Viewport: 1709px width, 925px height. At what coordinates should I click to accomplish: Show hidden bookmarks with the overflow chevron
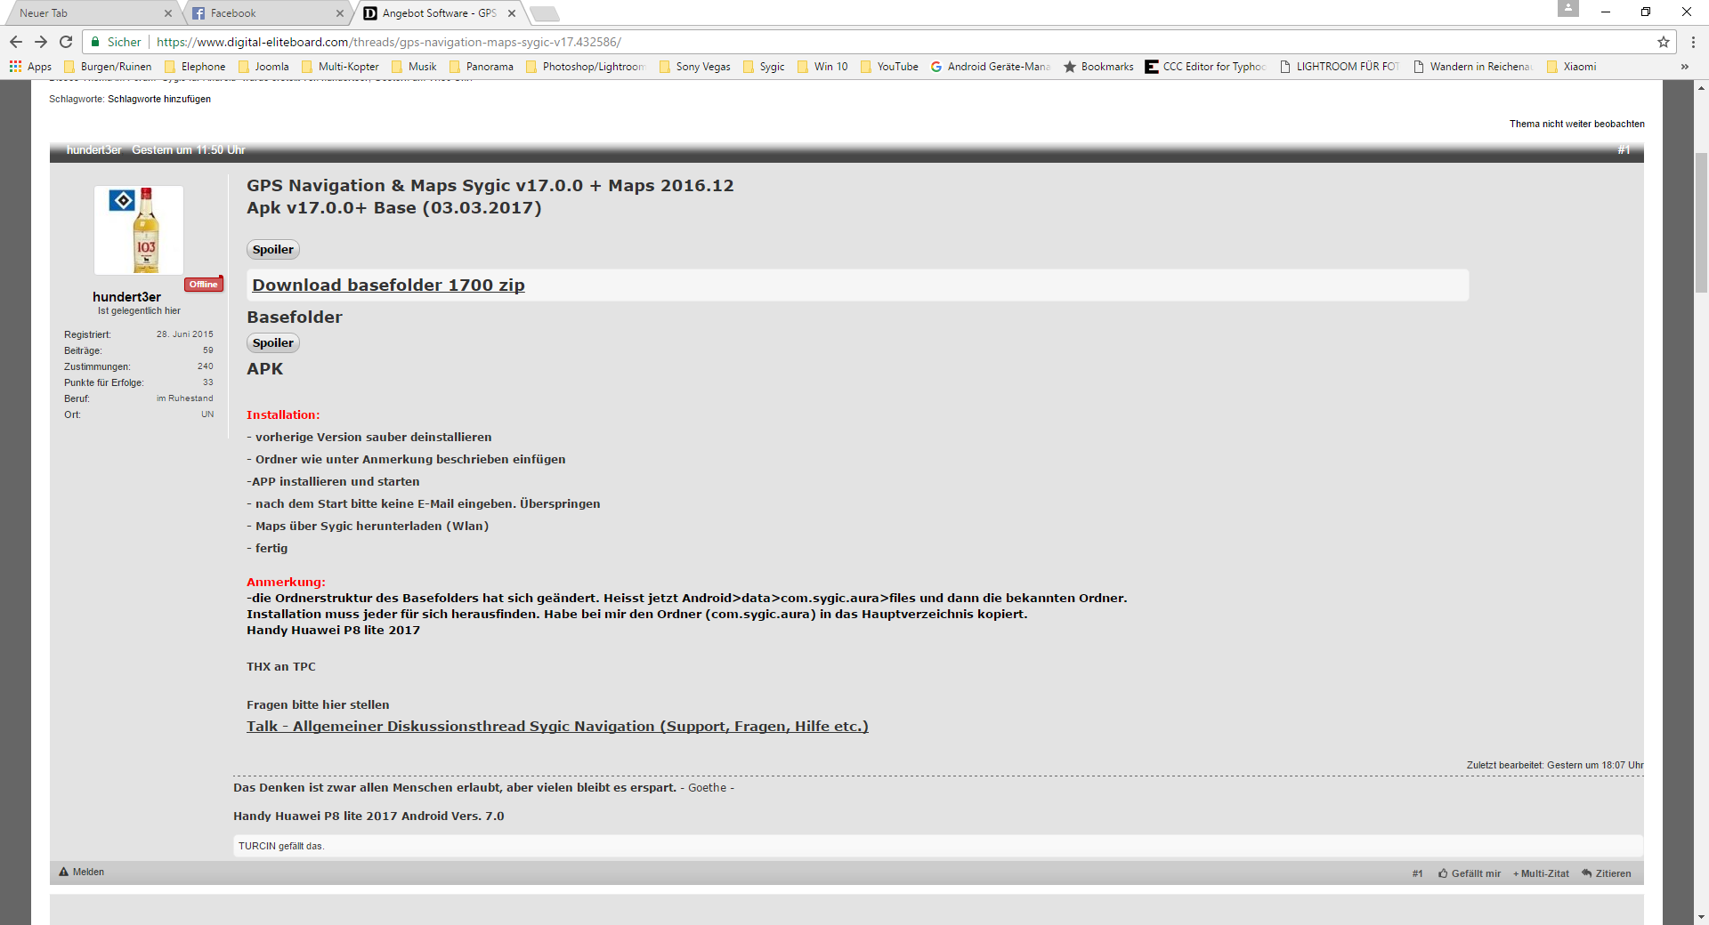[1684, 67]
